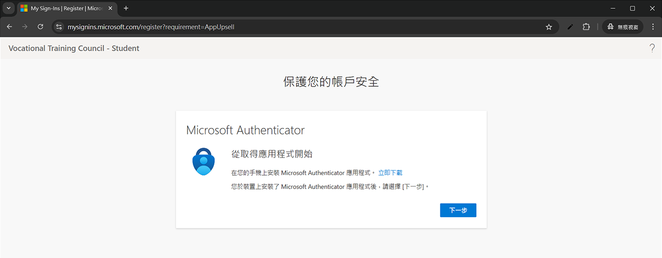Open the 無痕視窗 incognito chip
Image resolution: width=662 pixels, height=258 pixels.
pyautogui.click(x=623, y=26)
